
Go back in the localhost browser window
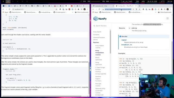coord(3,9)
